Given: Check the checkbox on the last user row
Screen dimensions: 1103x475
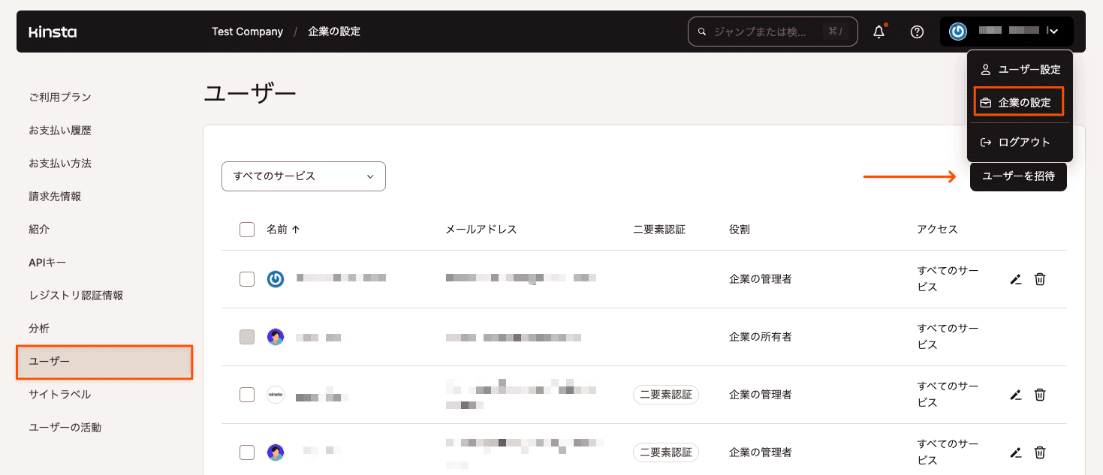Looking at the screenshot, I should coord(247,452).
